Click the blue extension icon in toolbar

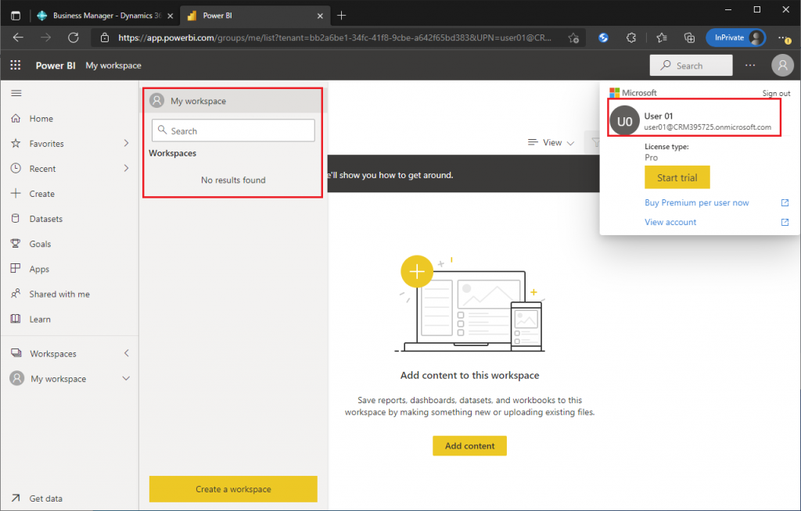click(x=603, y=38)
